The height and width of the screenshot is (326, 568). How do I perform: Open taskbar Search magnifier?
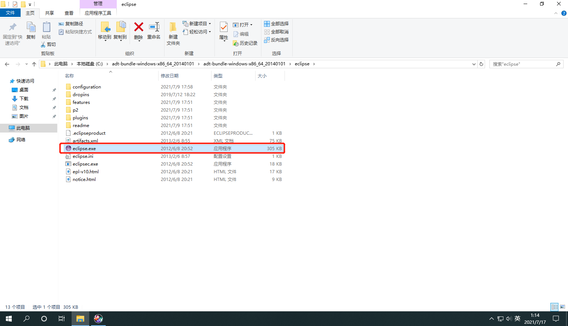click(x=26, y=319)
